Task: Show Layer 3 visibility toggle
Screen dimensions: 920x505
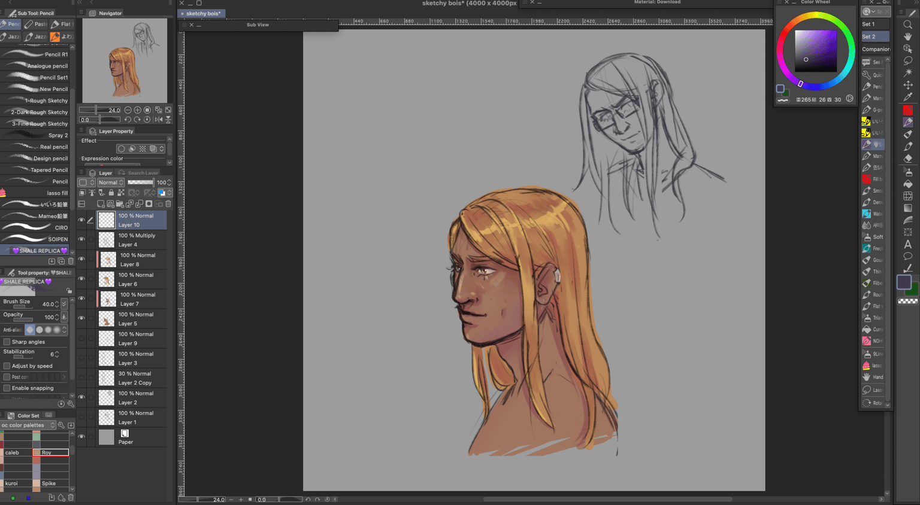Action: click(x=81, y=358)
